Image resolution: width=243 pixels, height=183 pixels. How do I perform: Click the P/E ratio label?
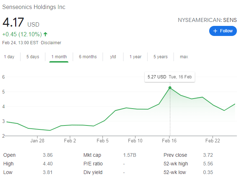point(93,164)
